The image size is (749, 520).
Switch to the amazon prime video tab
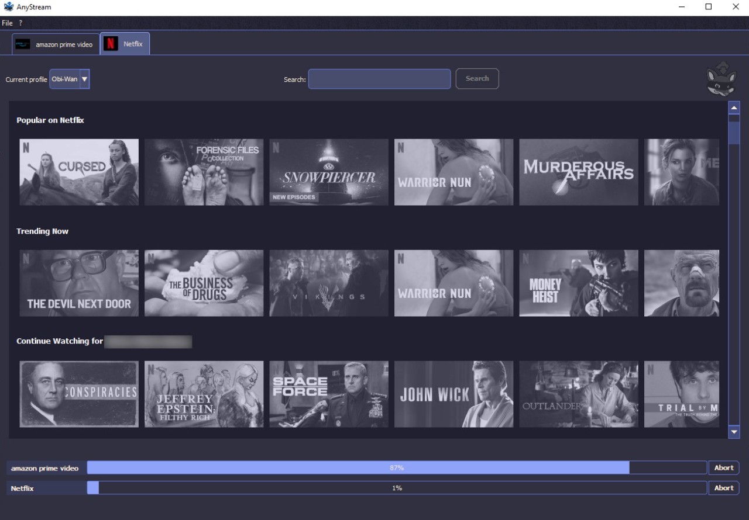tap(57, 44)
